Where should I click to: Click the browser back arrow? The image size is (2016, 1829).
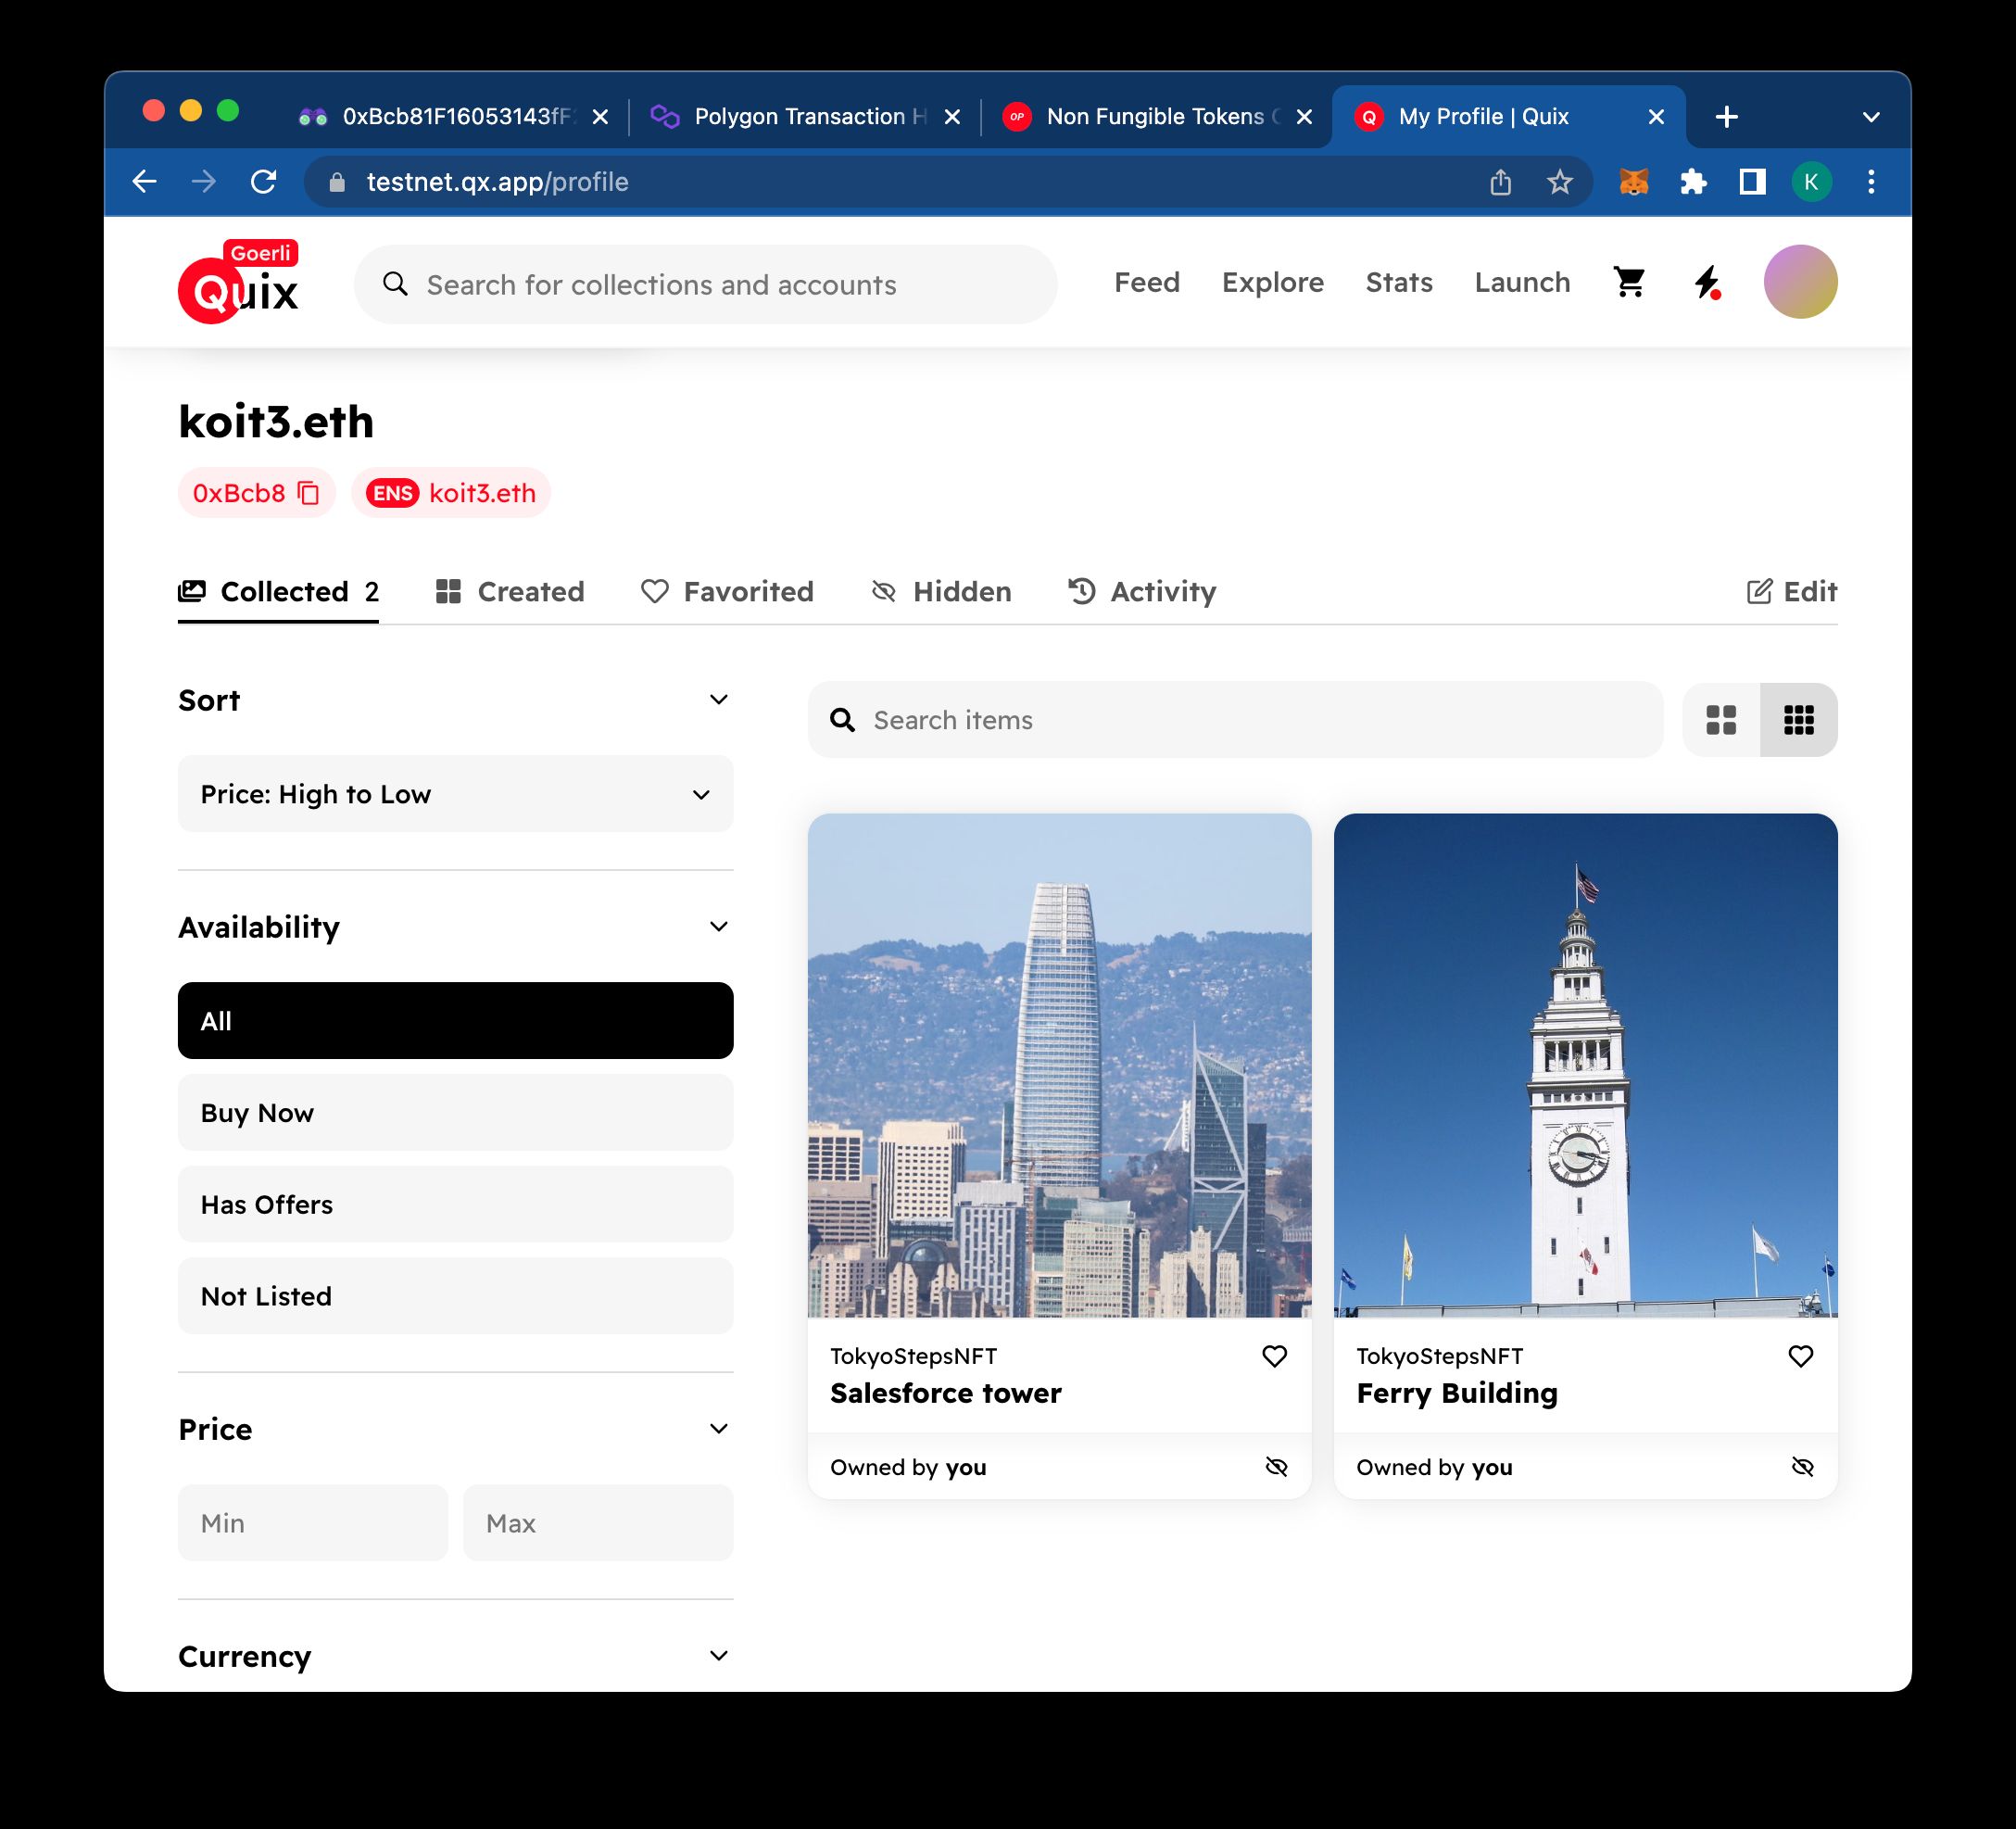click(145, 182)
